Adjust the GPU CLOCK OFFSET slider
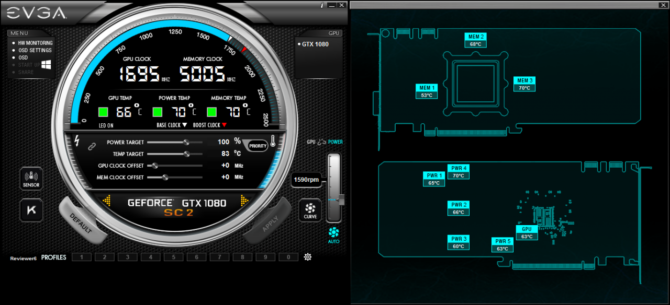Image resolution: width=670 pixels, height=305 pixels. (175, 166)
